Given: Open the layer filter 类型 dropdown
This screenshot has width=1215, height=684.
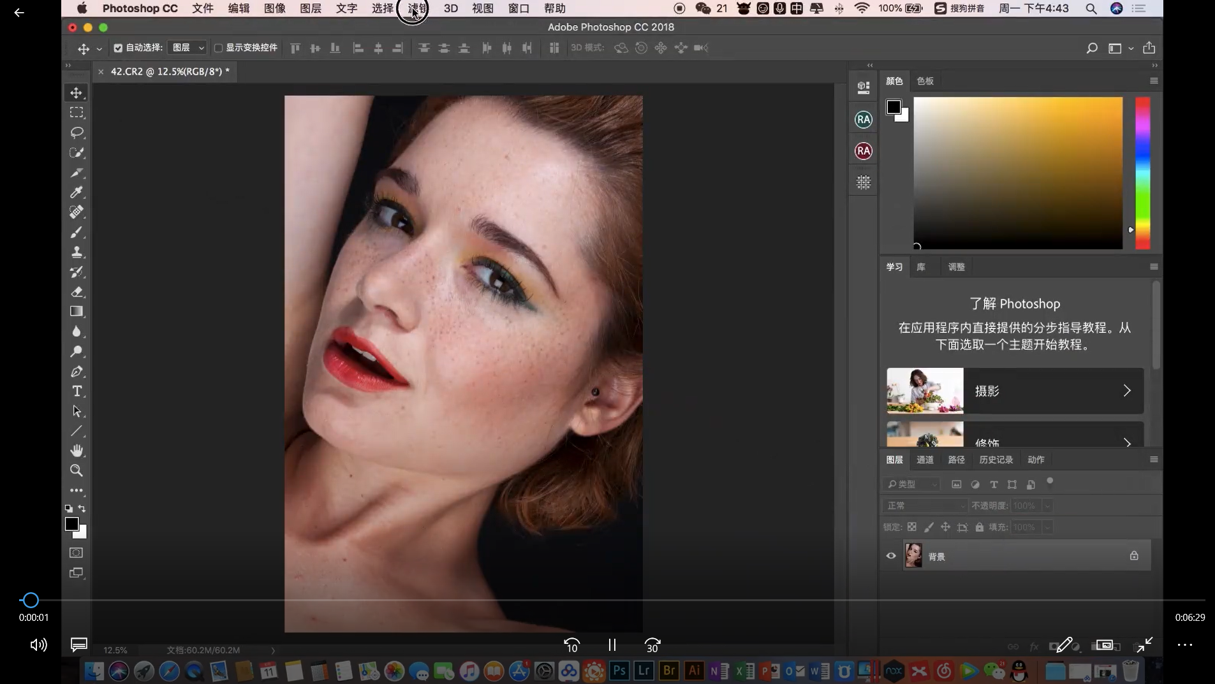Looking at the screenshot, I should pyautogui.click(x=912, y=484).
